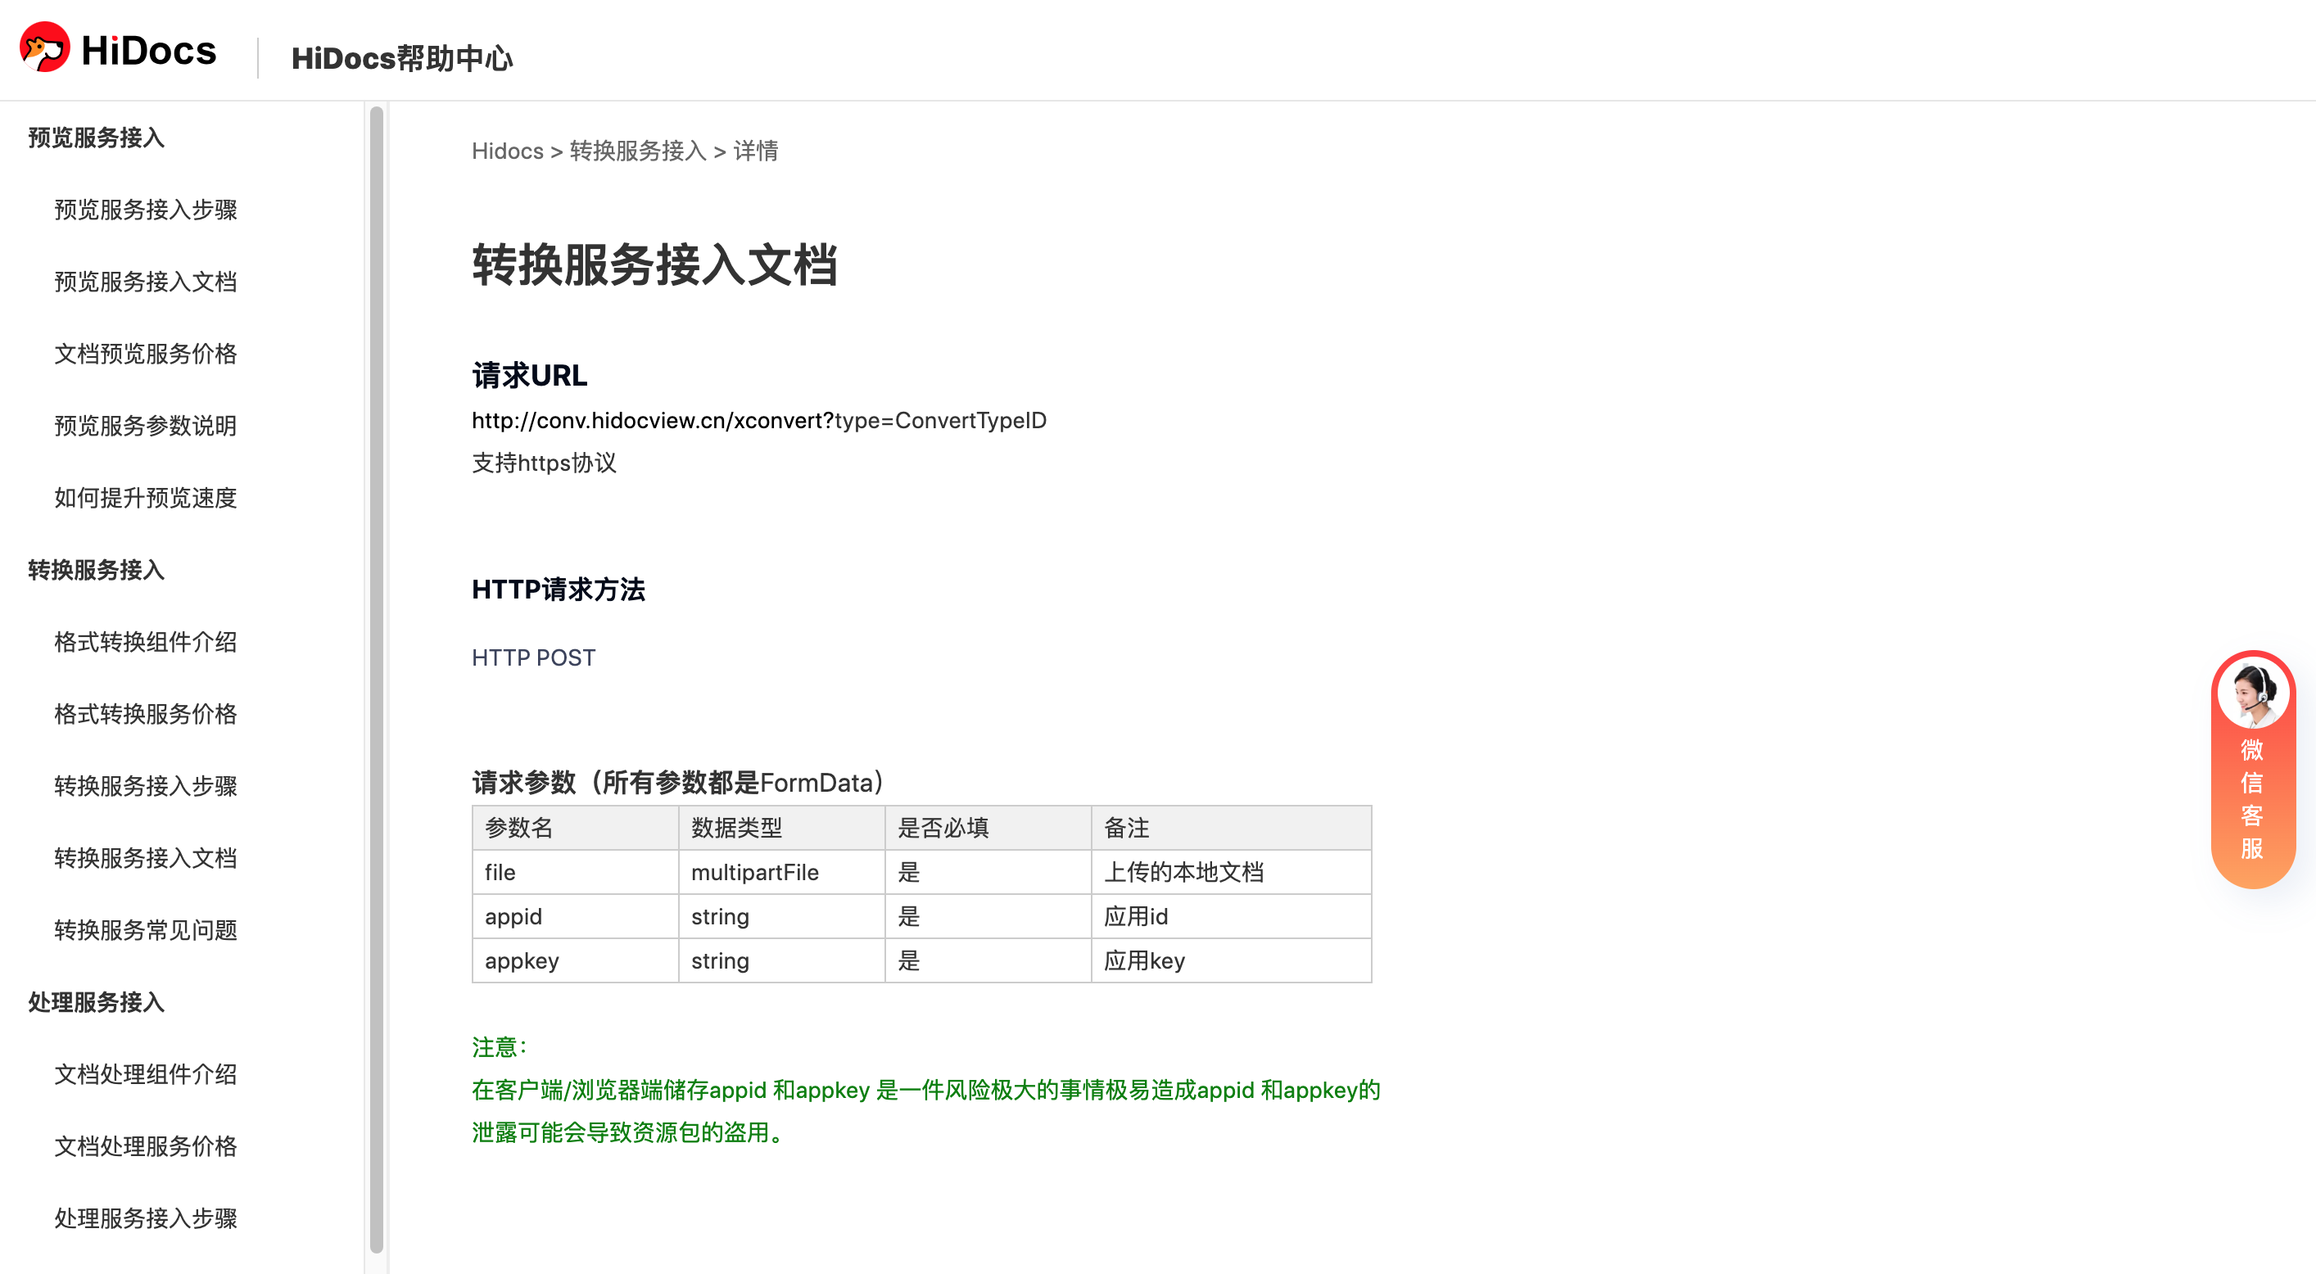Open 转换服务常见问题 in the sidebar
2316x1274 pixels.
pyautogui.click(x=146, y=929)
